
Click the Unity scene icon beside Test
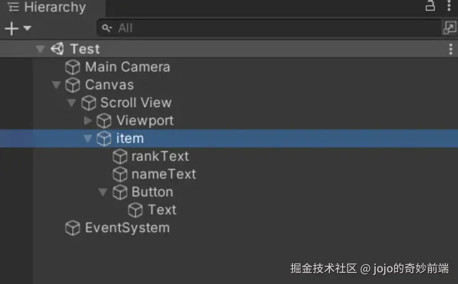point(57,49)
